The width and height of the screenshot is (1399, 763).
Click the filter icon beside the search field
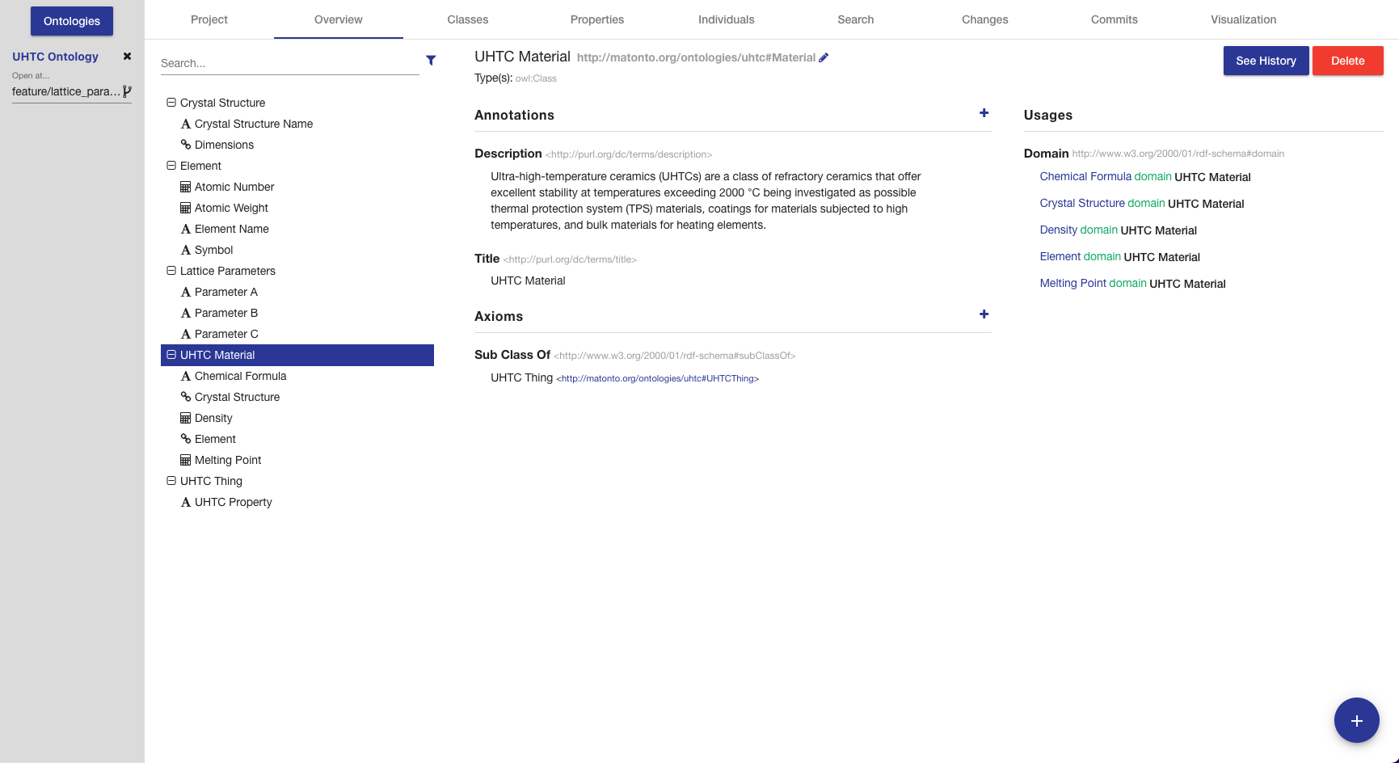tap(431, 61)
